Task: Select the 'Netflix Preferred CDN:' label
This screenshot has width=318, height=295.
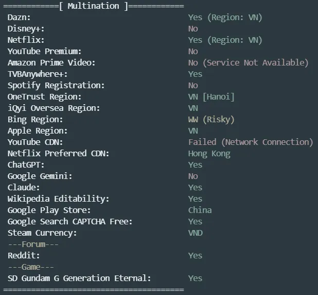Action: (x=59, y=154)
